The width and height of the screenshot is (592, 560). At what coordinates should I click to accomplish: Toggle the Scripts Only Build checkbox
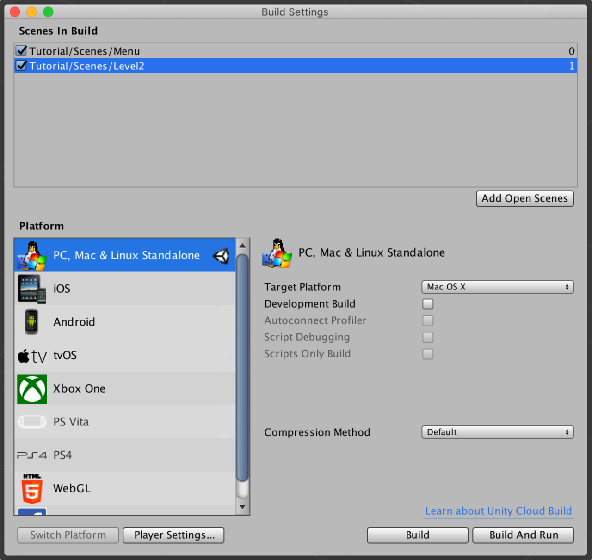tap(428, 354)
